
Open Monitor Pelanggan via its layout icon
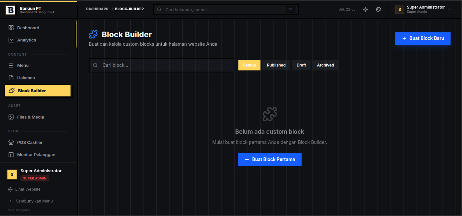pyautogui.click(x=11, y=155)
